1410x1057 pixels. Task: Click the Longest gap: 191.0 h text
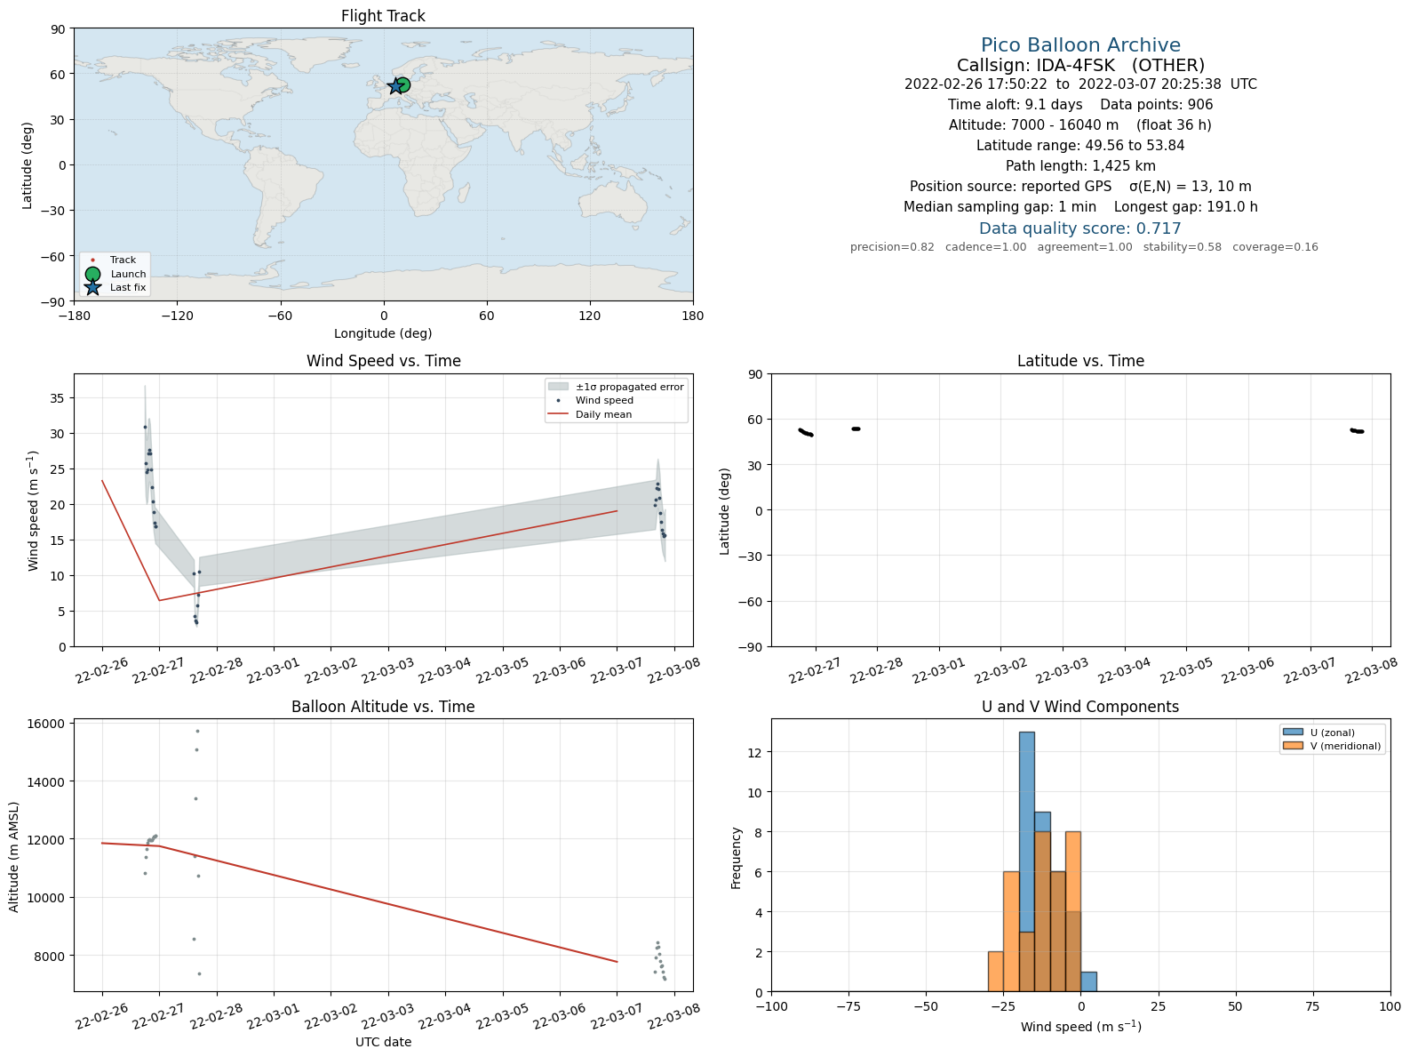[1186, 207]
